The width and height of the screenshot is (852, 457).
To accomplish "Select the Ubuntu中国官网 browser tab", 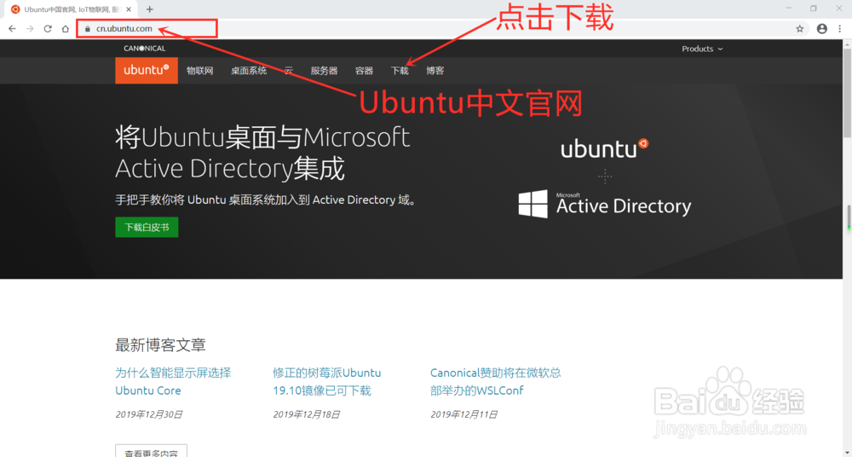I will point(72,9).
